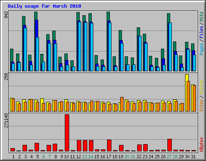Select the cyan Pages bar for day 3

25,50
